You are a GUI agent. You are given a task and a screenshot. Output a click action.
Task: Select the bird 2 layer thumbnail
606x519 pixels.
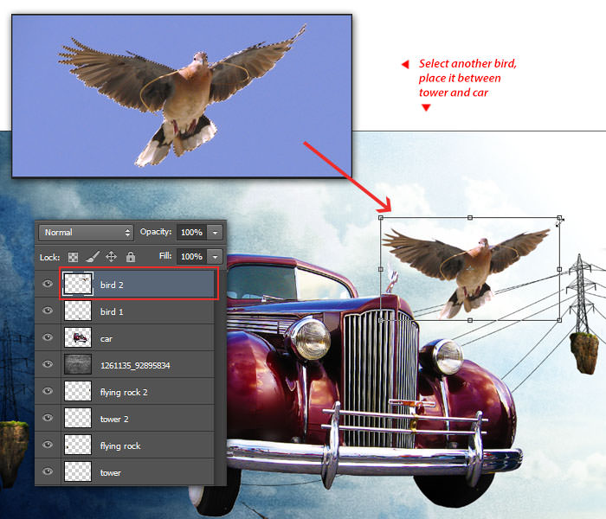[x=78, y=285]
